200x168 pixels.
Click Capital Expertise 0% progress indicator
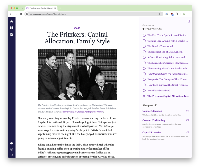[187, 132]
